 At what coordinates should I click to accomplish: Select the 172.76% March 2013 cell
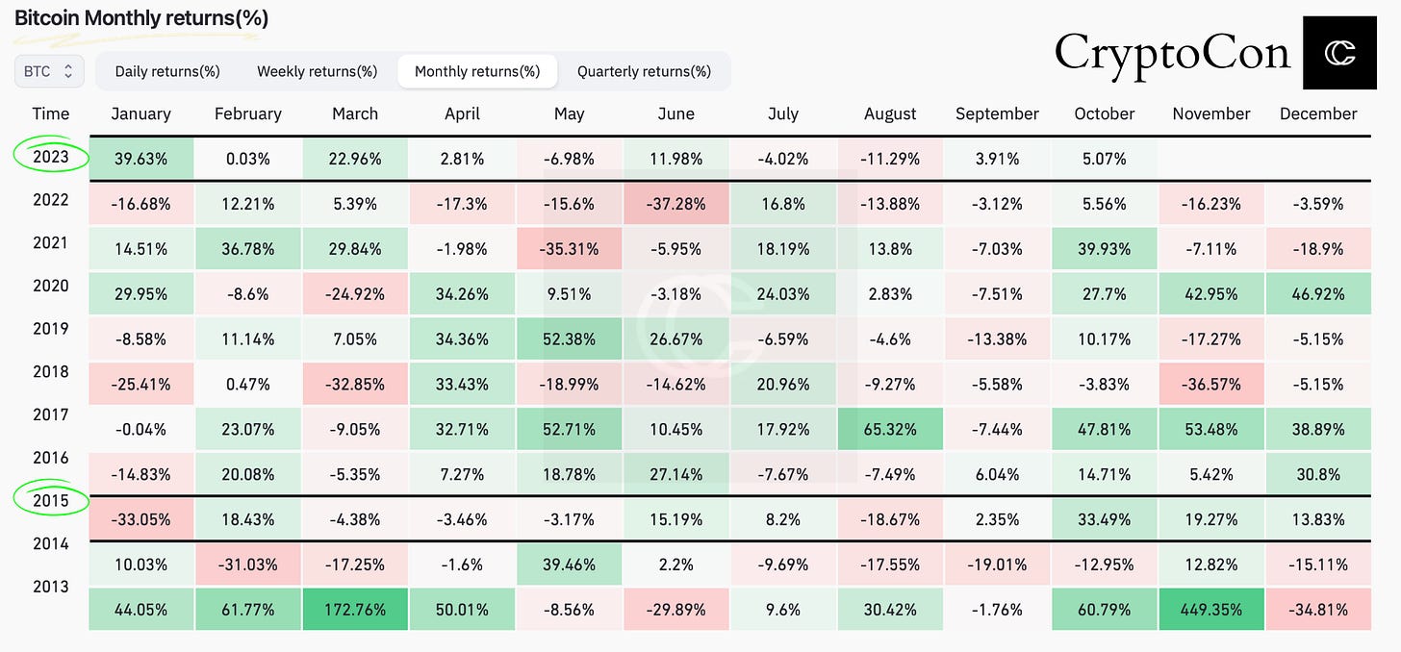click(x=355, y=610)
